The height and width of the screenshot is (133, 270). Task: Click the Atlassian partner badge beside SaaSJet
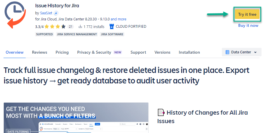pyautogui.click(x=56, y=13)
